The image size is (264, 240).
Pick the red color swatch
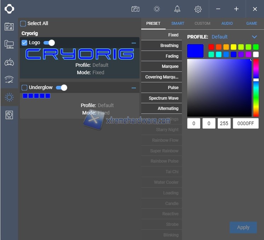click(211, 47)
